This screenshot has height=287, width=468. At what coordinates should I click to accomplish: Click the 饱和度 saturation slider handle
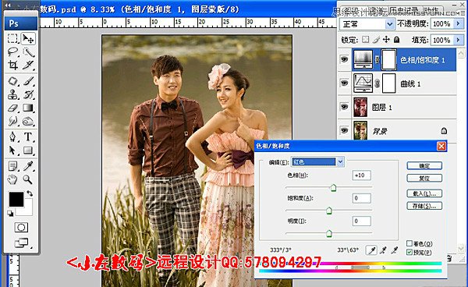point(329,211)
